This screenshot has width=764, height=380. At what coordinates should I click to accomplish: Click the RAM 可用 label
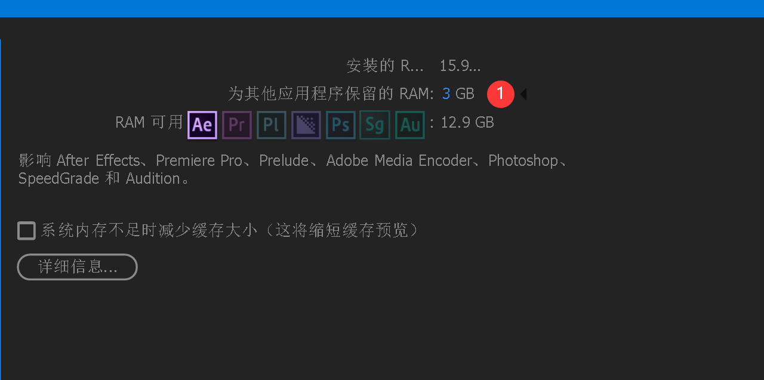click(149, 122)
